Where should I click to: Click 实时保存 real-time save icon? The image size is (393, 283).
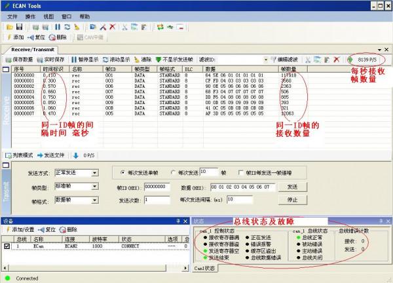click(40, 60)
